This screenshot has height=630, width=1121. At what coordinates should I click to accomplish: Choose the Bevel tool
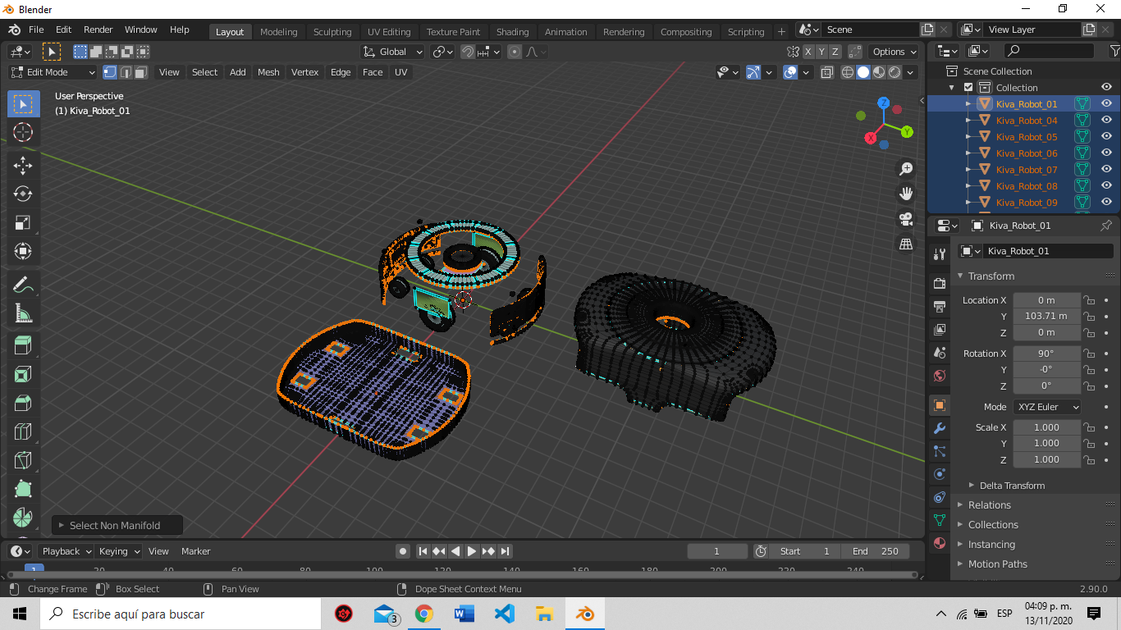[23, 403]
